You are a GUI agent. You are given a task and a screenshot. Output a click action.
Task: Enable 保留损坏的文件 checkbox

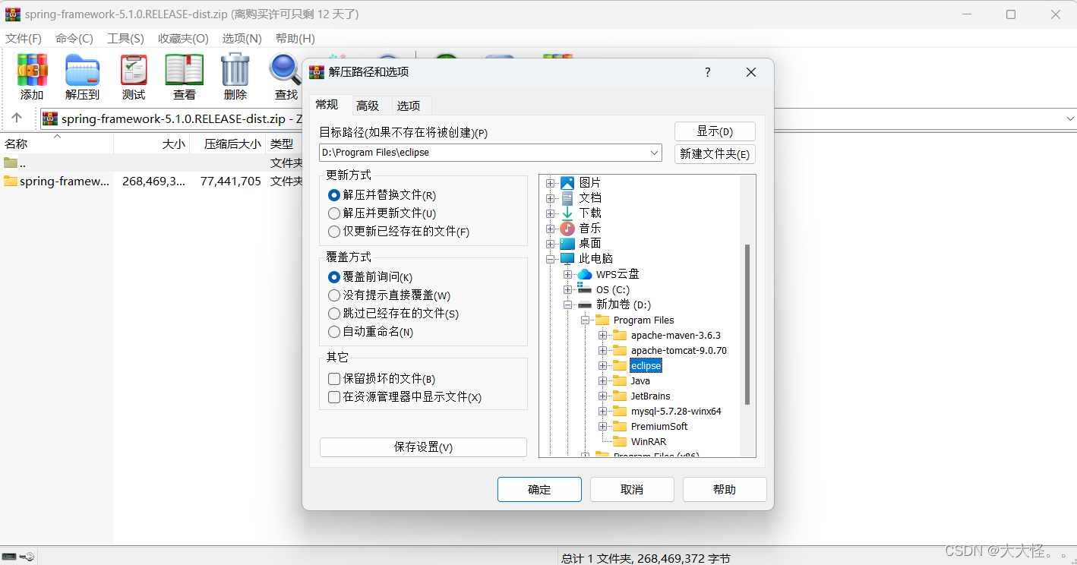click(x=334, y=379)
